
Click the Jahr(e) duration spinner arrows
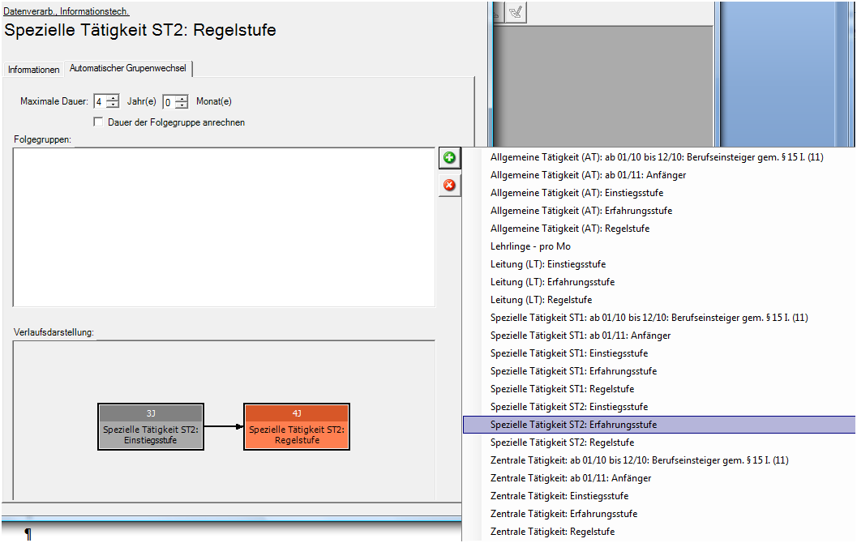pyautogui.click(x=113, y=101)
